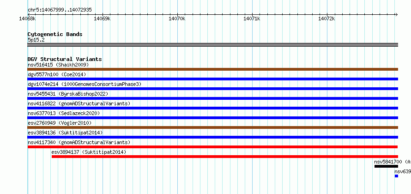Open dgv1074e214 (1000GenomesConsortiumPhase3) label
The height and width of the screenshot is (194, 411).
pyautogui.click(x=85, y=84)
